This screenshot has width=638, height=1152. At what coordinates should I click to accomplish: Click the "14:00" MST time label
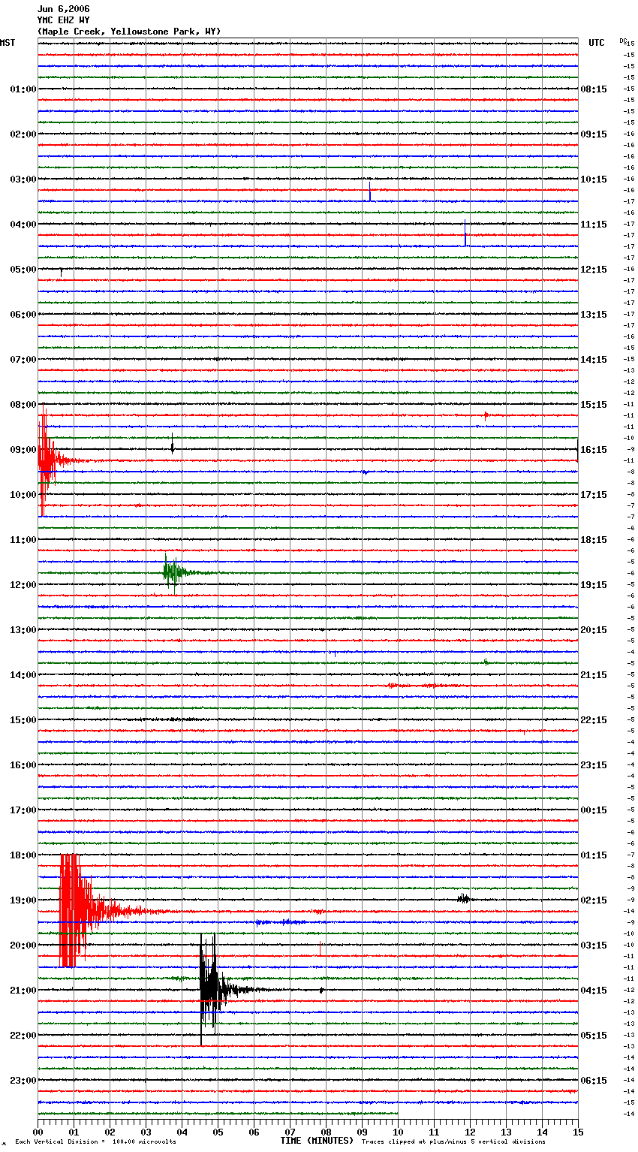point(23,675)
